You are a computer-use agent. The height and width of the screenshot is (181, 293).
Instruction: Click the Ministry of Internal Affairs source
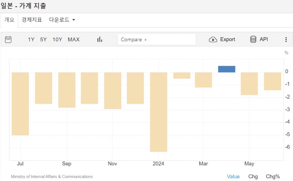(x=52, y=177)
